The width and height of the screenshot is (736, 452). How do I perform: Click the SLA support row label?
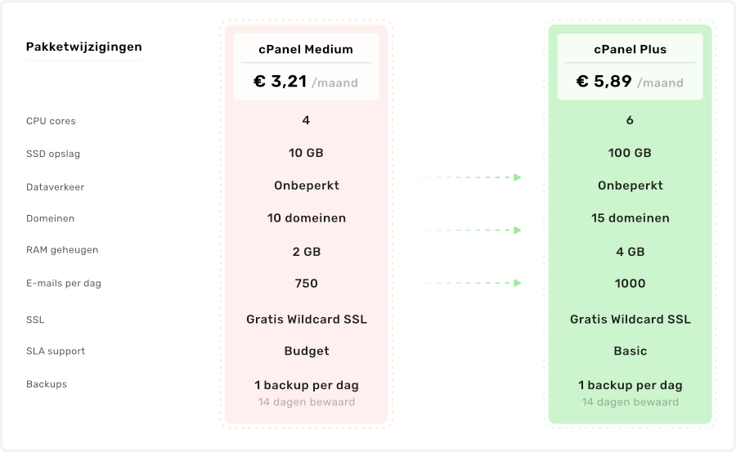[56, 351]
